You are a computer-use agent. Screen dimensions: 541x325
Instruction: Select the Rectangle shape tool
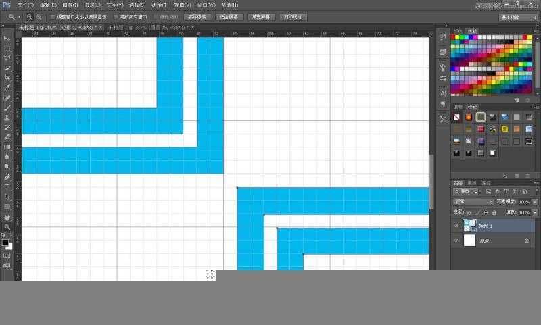[7, 207]
